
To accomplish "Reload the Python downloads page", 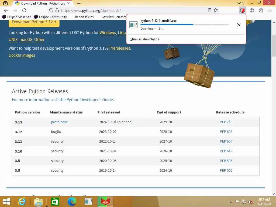I will pos(24,11).
